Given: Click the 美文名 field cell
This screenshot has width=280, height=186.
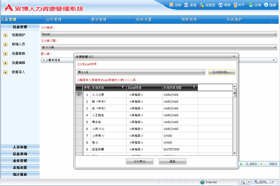Looking at the screenshot, I should (x=108, y=122).
